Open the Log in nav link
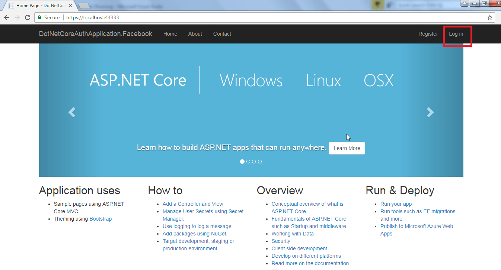The width and height of the screenshot is (501, 270). [456, 34]
